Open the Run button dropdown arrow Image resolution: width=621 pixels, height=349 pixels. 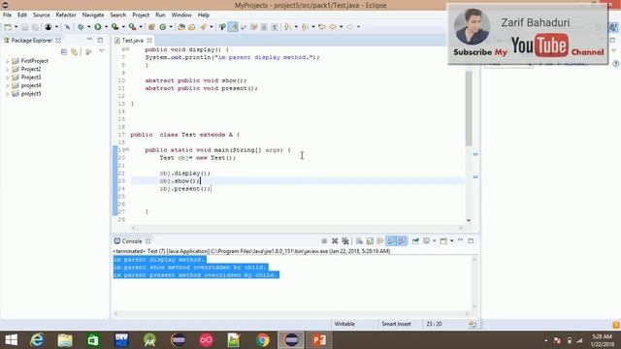(106, 27)
